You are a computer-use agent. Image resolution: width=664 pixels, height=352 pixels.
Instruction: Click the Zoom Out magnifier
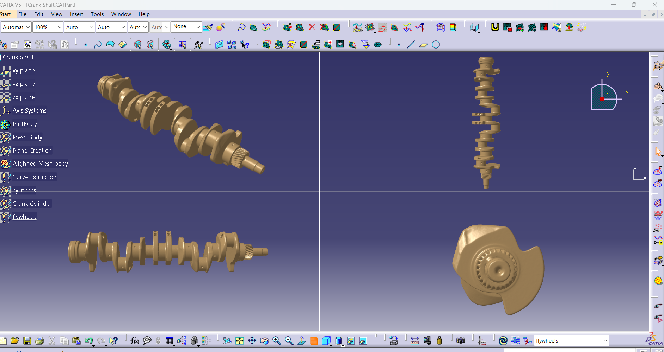pos(289,340)
